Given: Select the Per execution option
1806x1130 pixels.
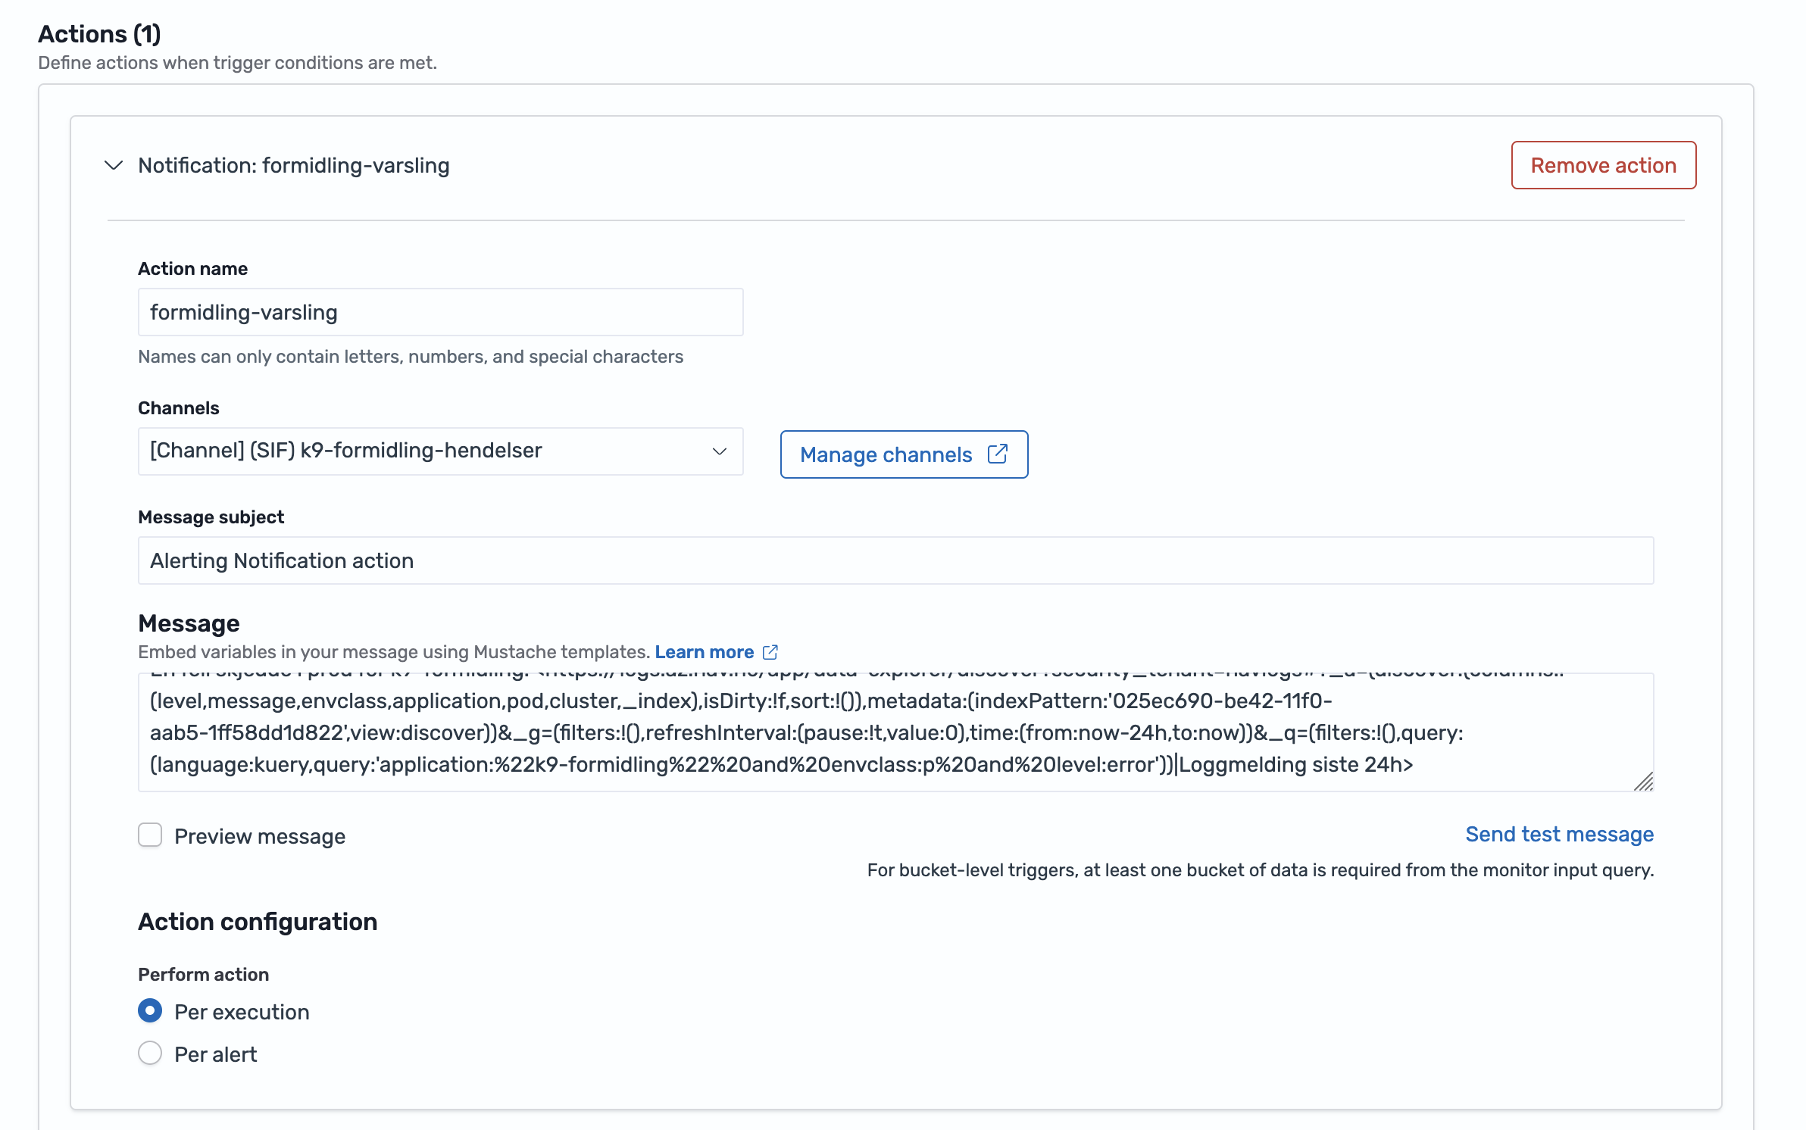Looking at the screenshot, I should (151, 1010).
